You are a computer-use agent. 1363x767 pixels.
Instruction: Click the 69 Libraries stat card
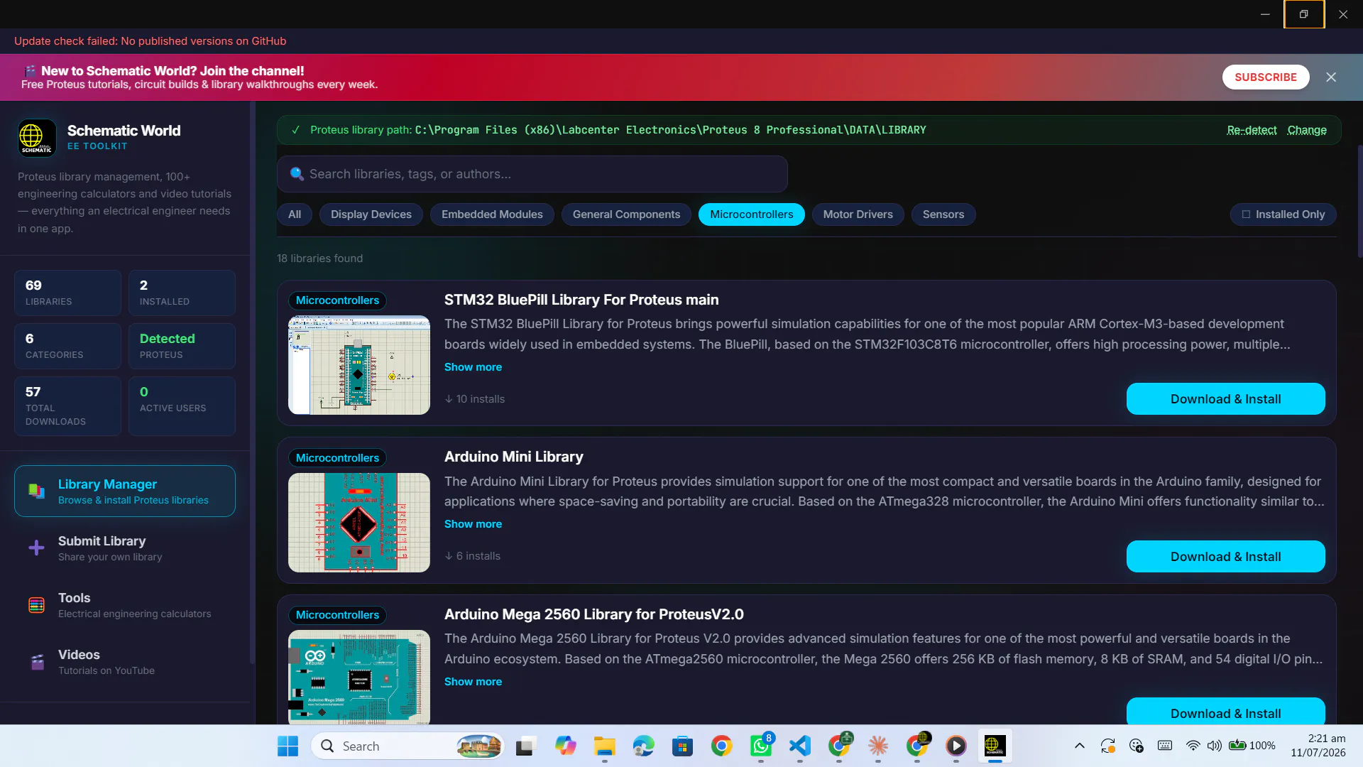point(67,293)
